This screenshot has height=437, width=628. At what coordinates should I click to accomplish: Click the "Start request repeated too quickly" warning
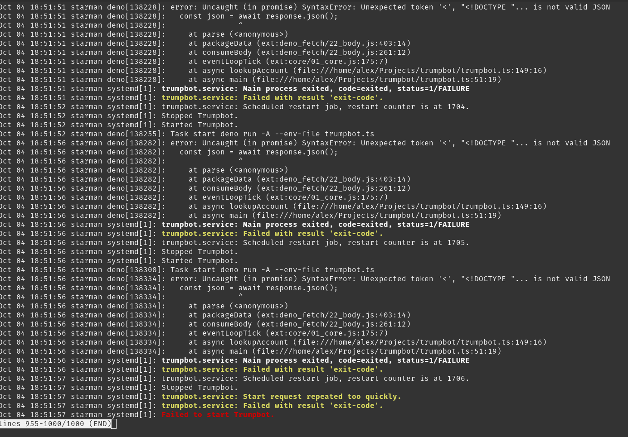(x=281, y=397)
